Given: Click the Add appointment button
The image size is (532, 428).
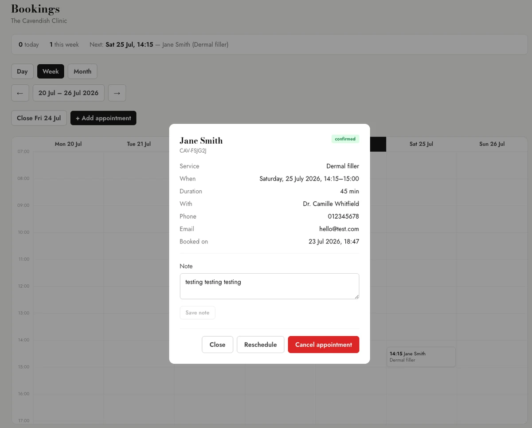Looking at the screenshot, I should coord(103,118).
